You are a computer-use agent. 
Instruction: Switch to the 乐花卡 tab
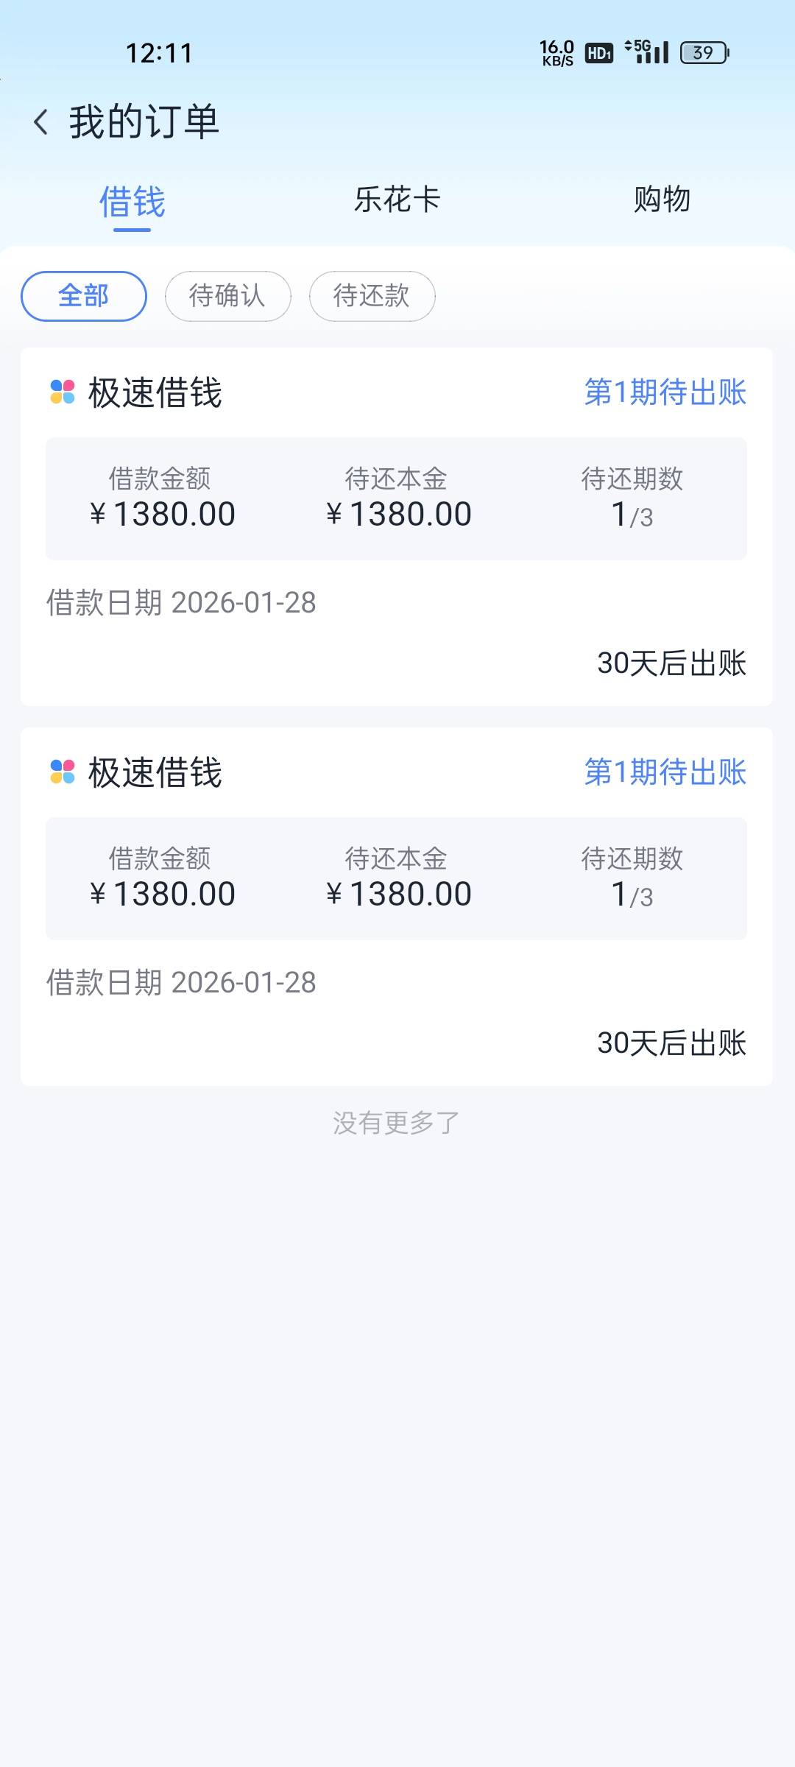pyautogui.click(x=397, y=200)
